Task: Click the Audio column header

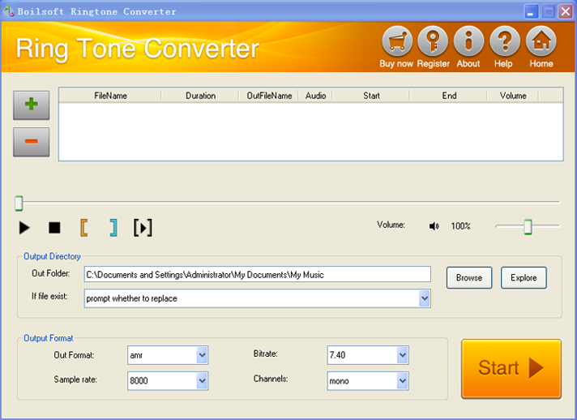Action: [316, 96]
